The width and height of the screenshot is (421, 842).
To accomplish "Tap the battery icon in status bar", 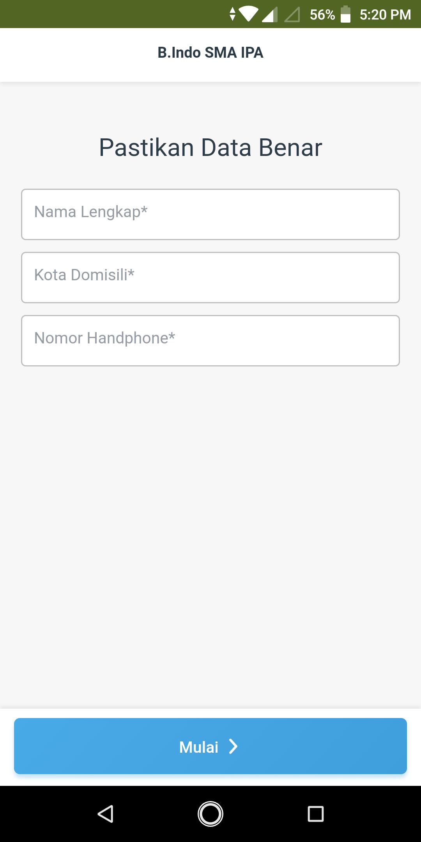I will coord(346,14).
